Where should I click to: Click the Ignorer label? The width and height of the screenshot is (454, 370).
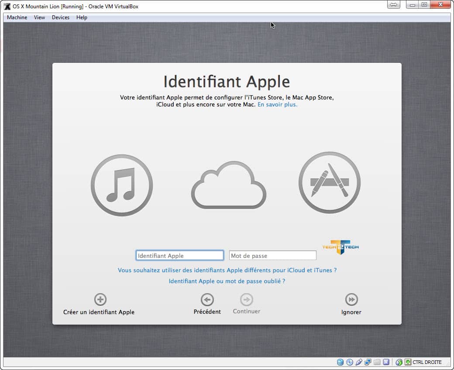click(351, 312)
